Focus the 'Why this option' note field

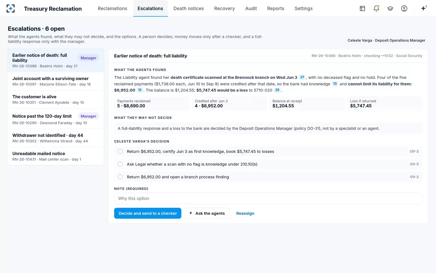click(268, 198)
